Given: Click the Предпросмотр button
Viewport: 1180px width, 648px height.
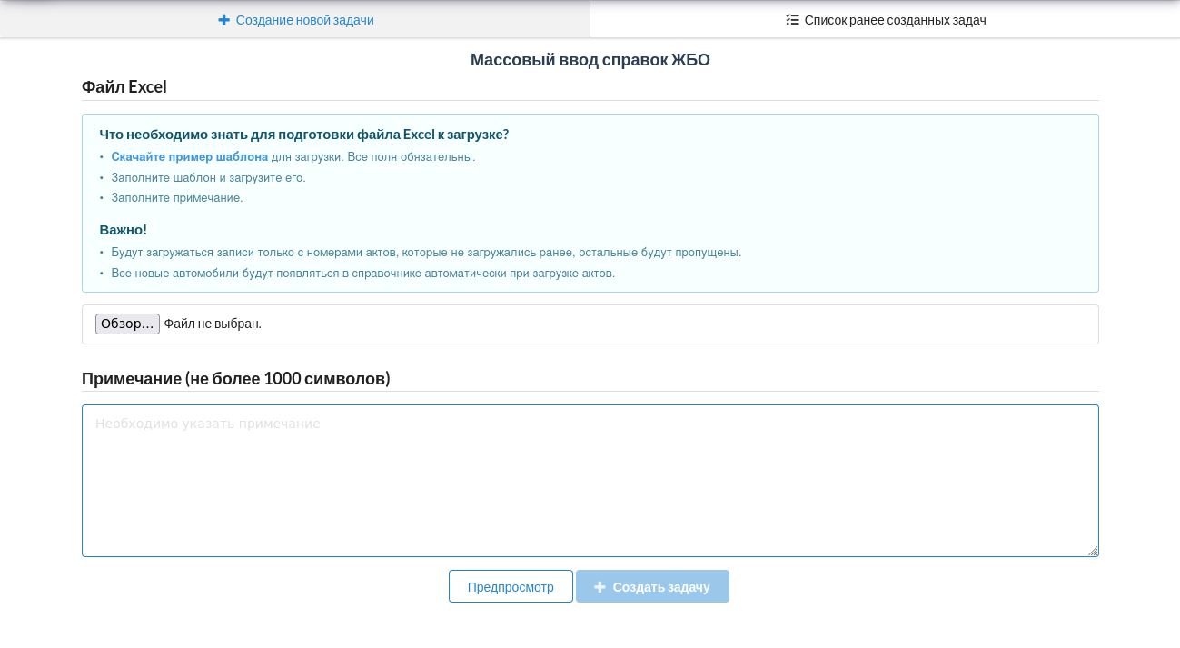Looking at the screenshot, I should pos(511,586).
